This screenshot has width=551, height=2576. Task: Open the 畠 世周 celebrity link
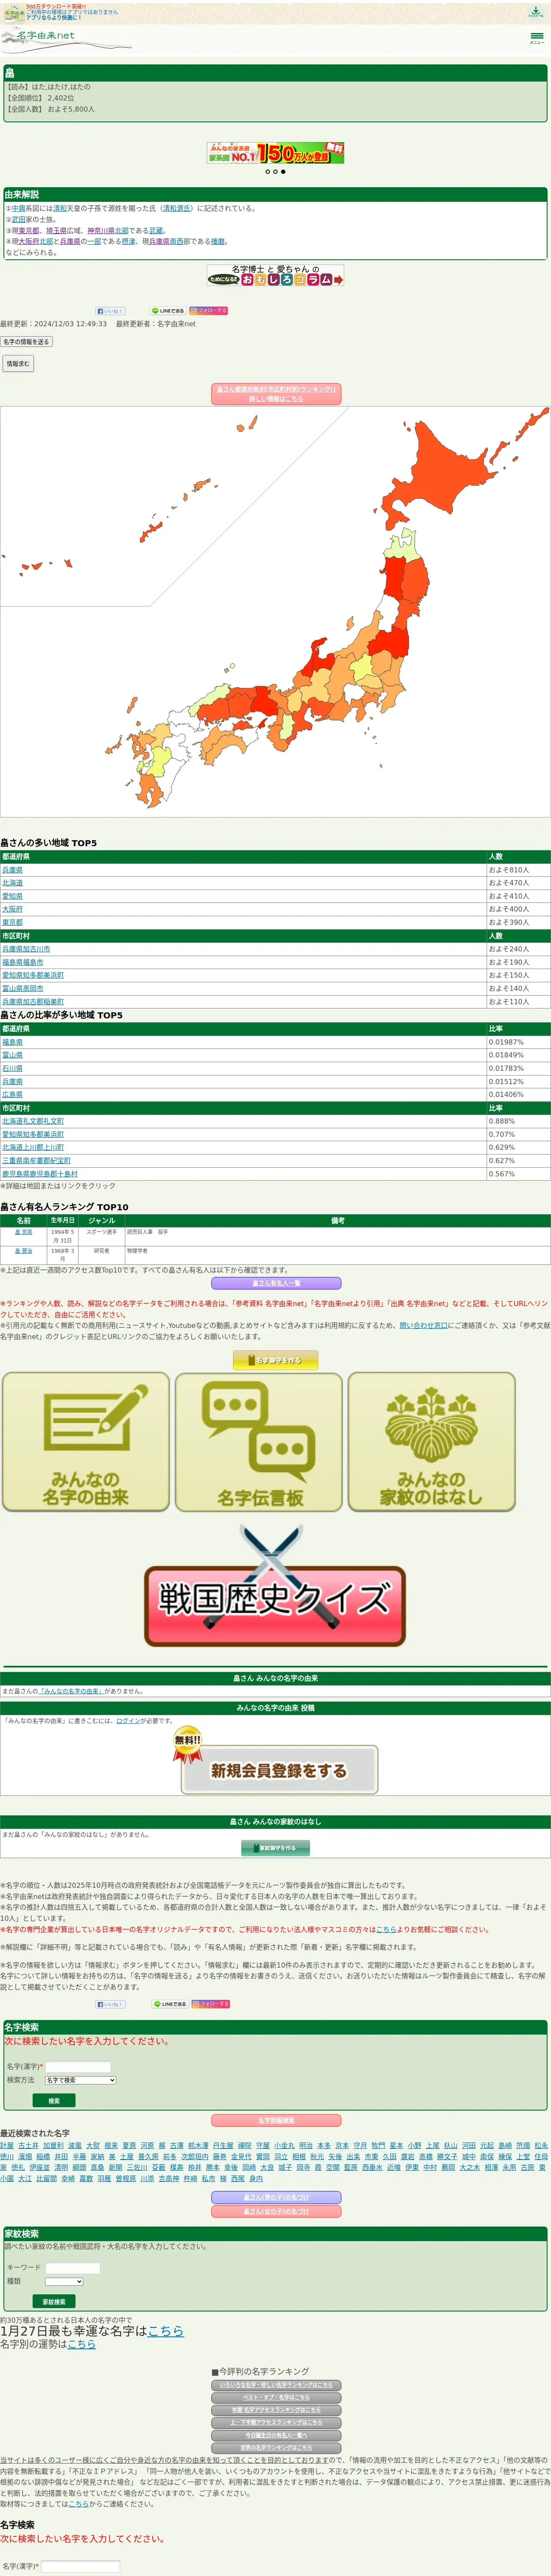(x=23, y=1232)
